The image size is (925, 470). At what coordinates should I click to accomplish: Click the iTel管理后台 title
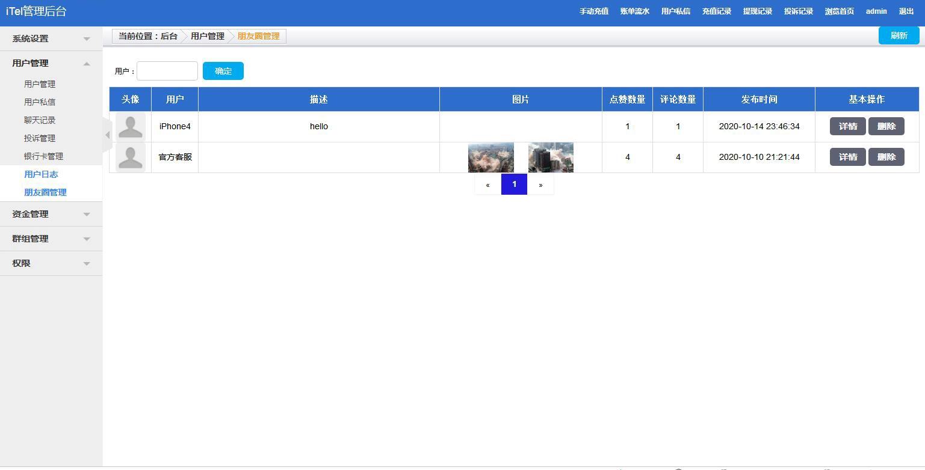click(x=36, y=11)
